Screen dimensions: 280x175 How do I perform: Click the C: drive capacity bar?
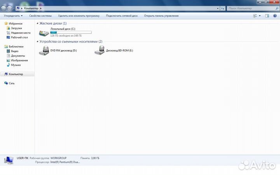[71, 32]
